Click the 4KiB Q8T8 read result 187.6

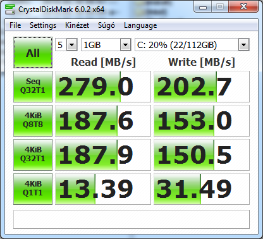pos(103,121)
